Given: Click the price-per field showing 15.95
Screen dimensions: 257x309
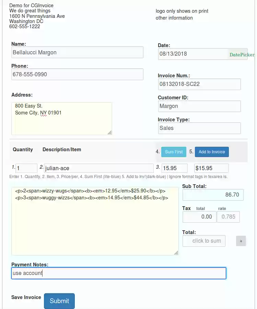Looking at the screenshot, I should click(x=174, y=168).
